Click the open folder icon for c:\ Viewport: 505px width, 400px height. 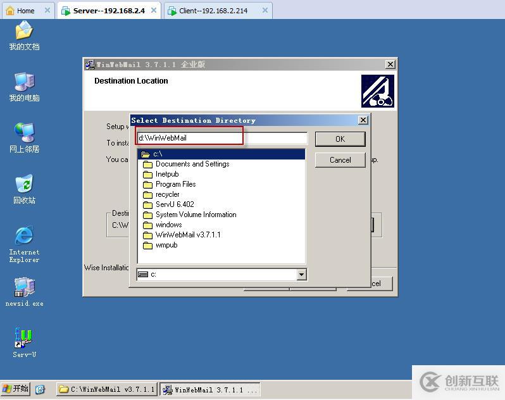146,154
